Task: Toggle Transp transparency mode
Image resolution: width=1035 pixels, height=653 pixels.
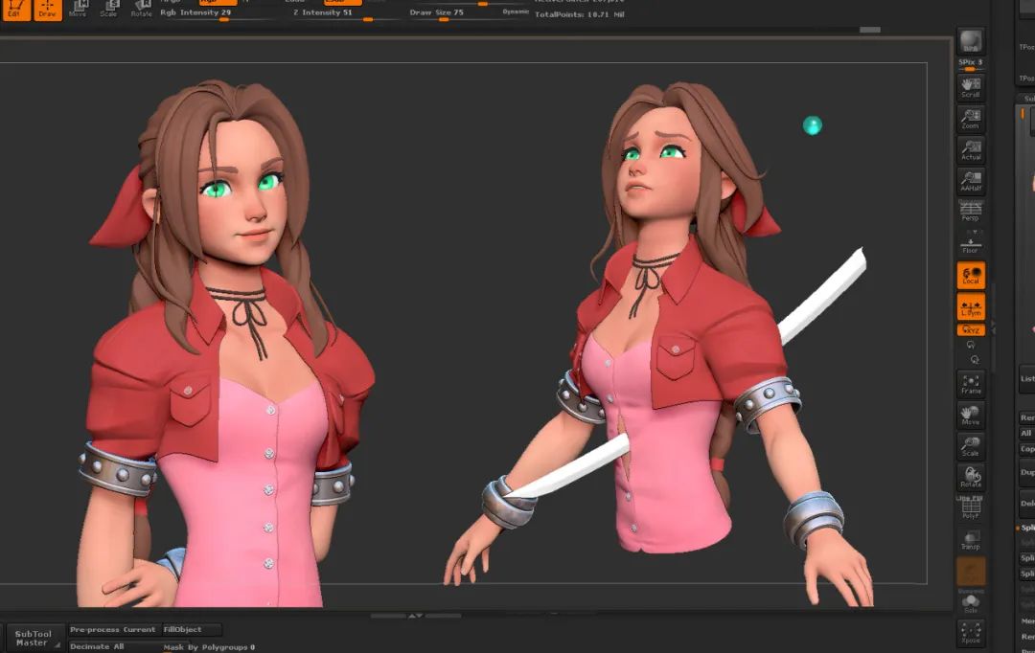Action: coord(970,540)
